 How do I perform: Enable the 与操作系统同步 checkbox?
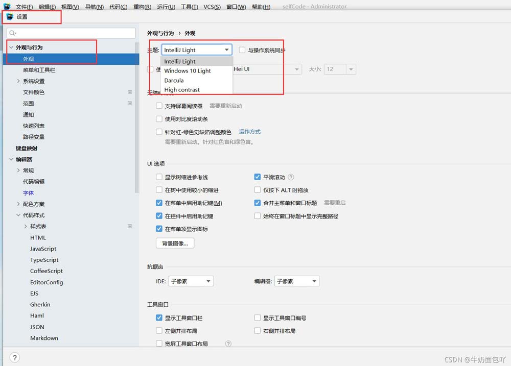(x=242, y=50)
